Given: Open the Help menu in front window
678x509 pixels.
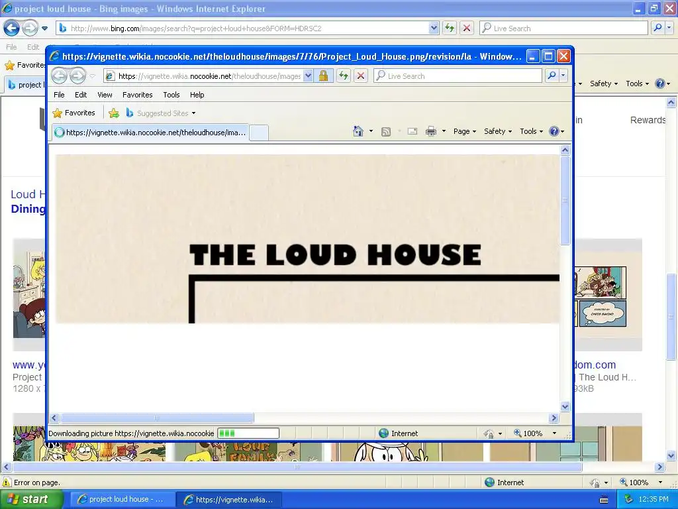Looking at the screenshot, I should pyautogui.click(x=197, y=95).
